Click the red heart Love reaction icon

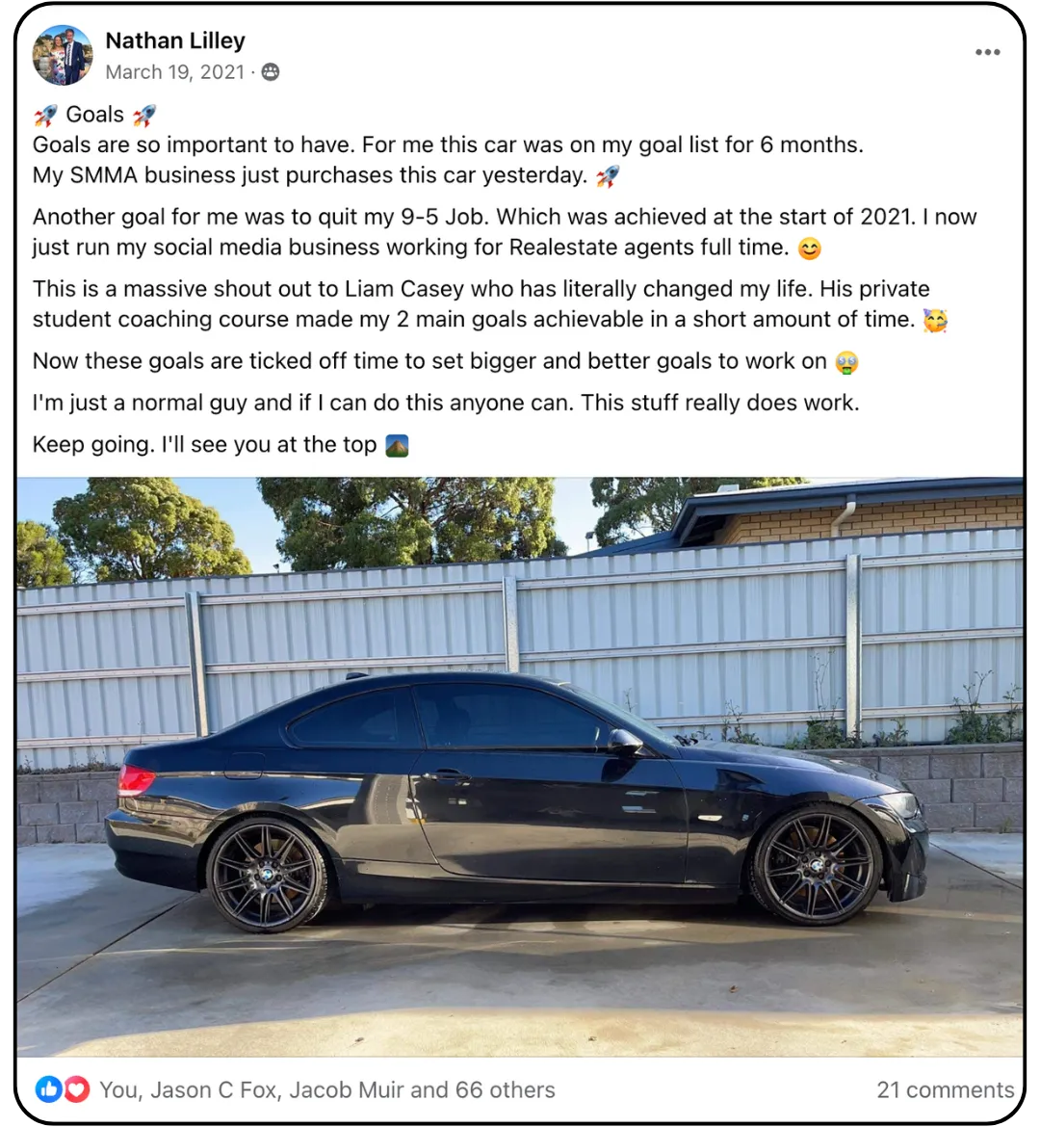[x=77, y=1089]
